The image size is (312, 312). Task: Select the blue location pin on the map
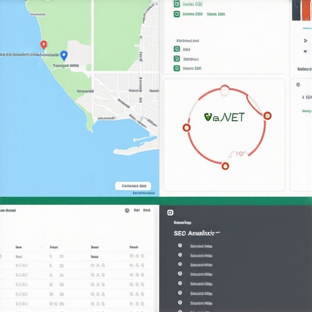[64, 55]
